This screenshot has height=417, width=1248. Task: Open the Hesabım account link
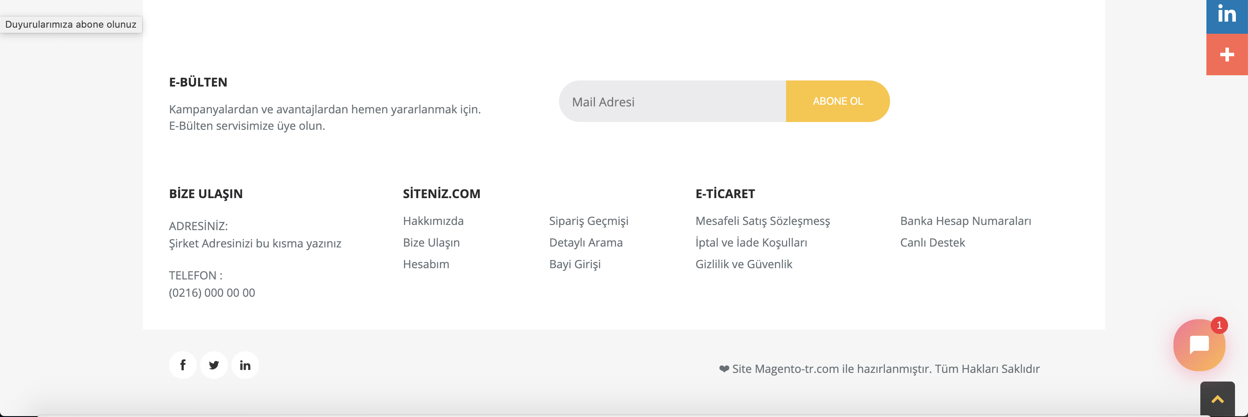(x=426, y=264)
